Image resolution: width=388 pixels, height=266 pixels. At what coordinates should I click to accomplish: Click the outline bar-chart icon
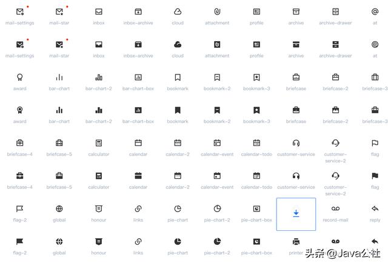click(59, 78)
